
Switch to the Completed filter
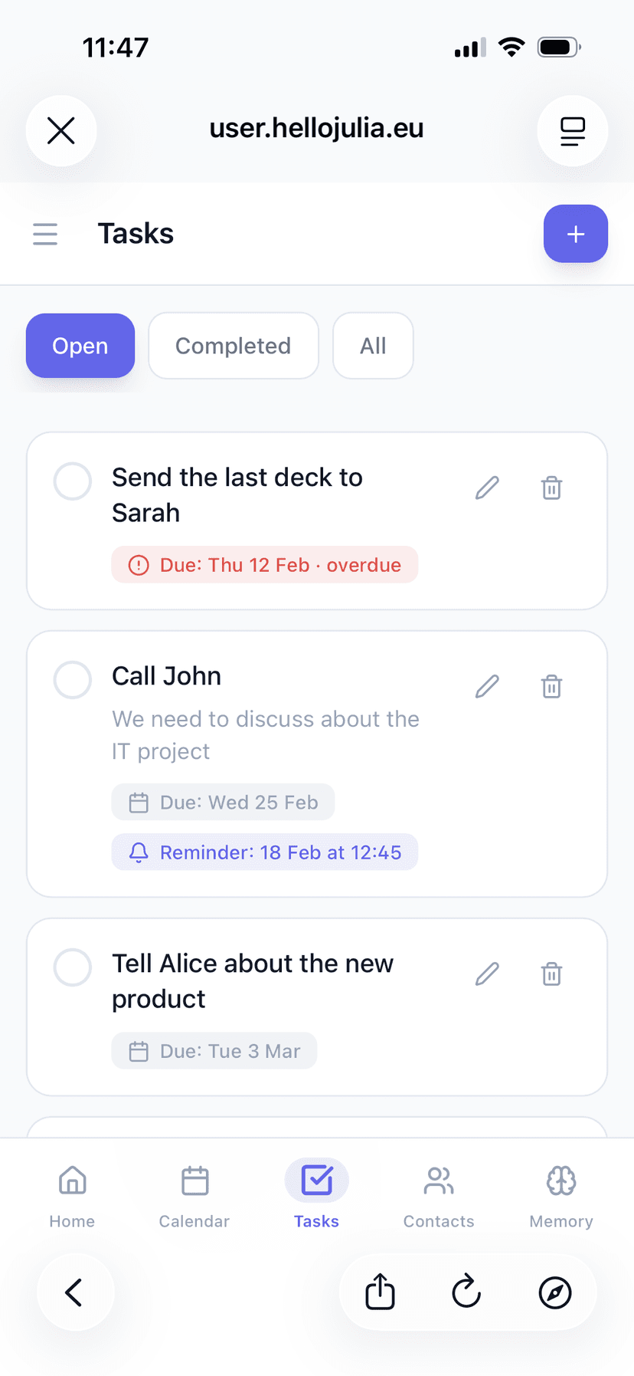click(233, 346)
